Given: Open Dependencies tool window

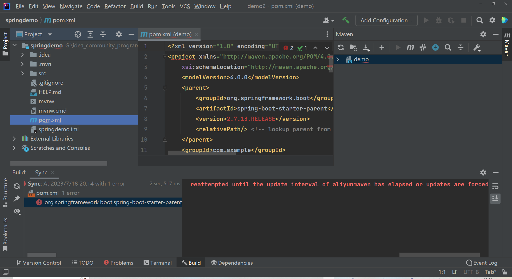Looking at the screenshot, I should point(232,263).
